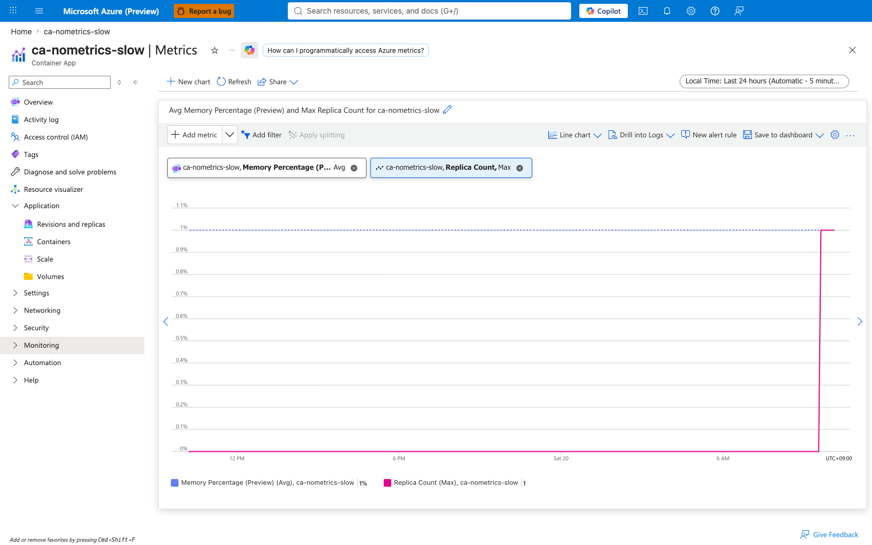Expand the Security section
872x545 pixels.
(x=15, y=328)
